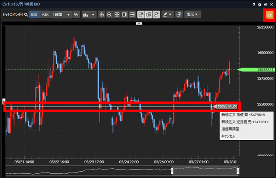Click the four-panel grid layout icon
The height and width of the screenshot is (178, 276).
click(117, 14)
